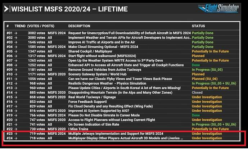Viewport: 248px width, 149px height.
Task: Click the 3002 votes cell
Action: (x=36, y=33)
